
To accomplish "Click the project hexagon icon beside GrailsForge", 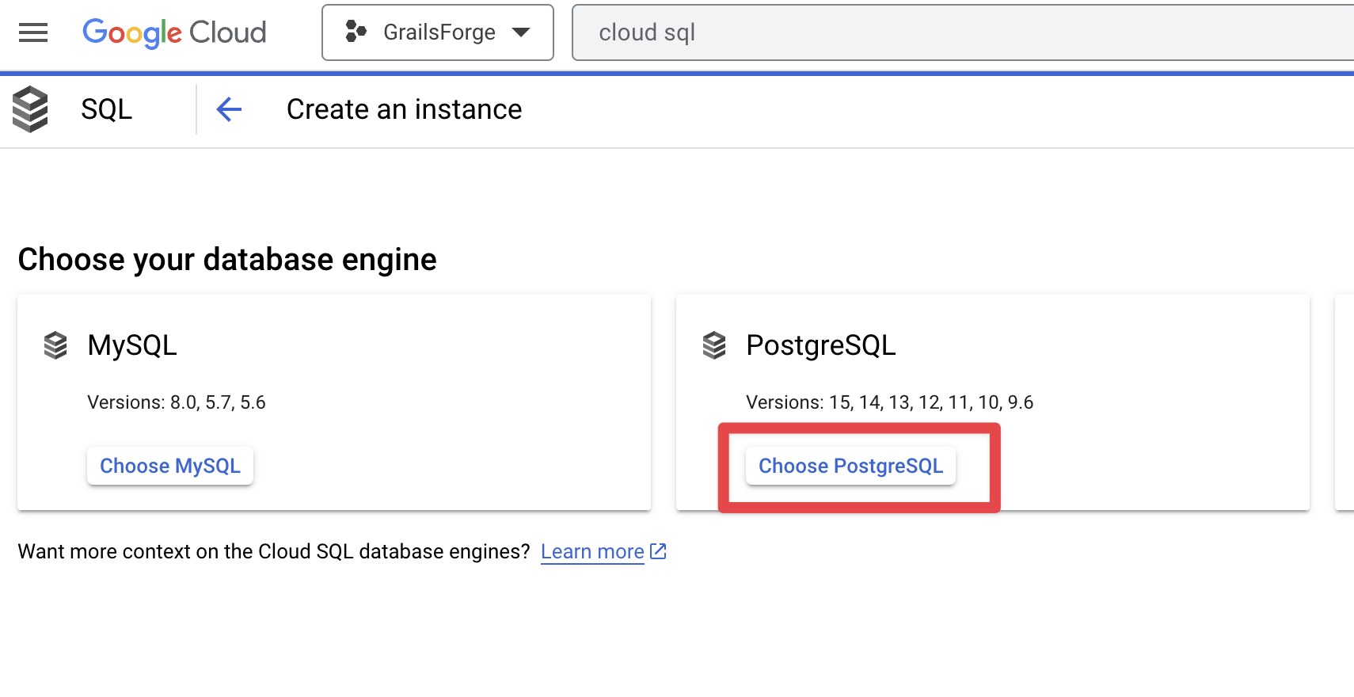I will [x=356, y=32].
